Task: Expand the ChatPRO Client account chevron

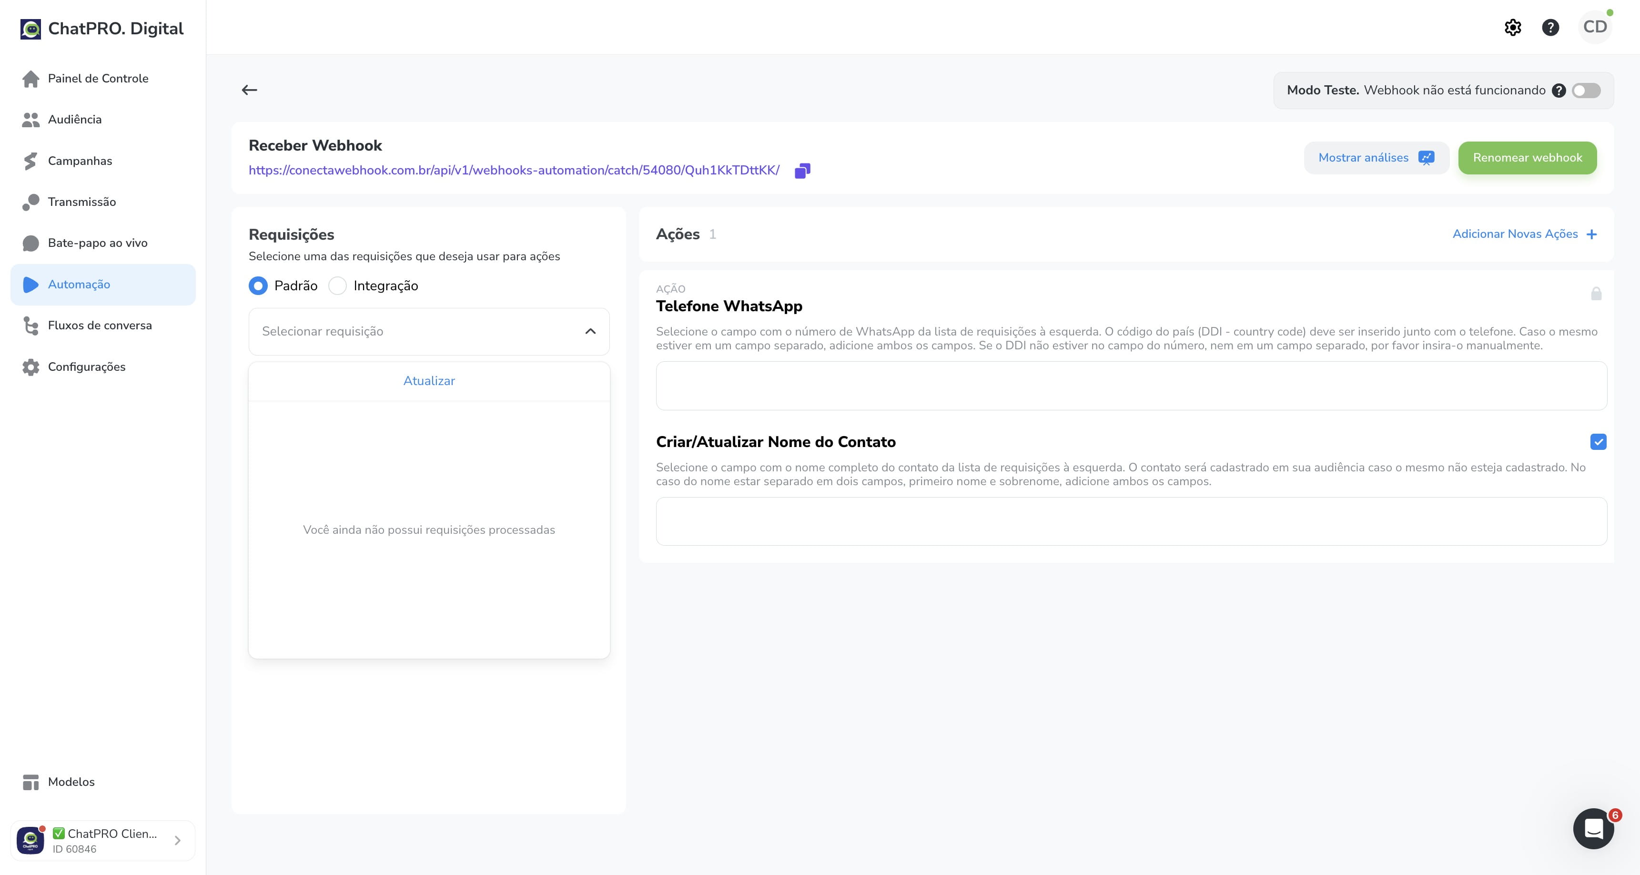Action: [178, 841]
